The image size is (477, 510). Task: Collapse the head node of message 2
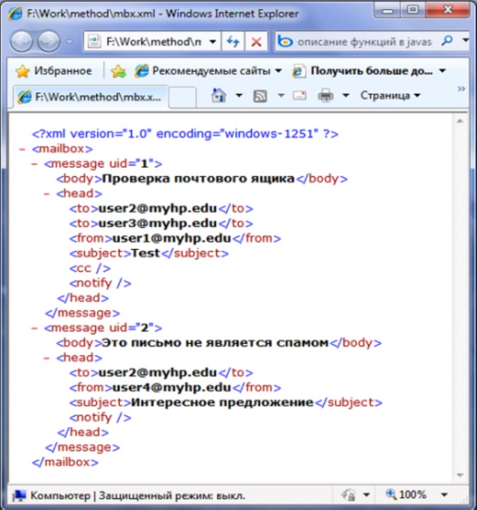coord(47,358)
